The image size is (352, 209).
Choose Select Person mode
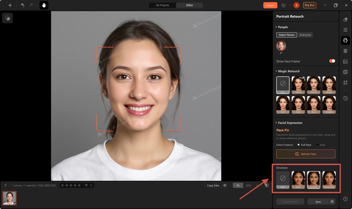[287, 35]
